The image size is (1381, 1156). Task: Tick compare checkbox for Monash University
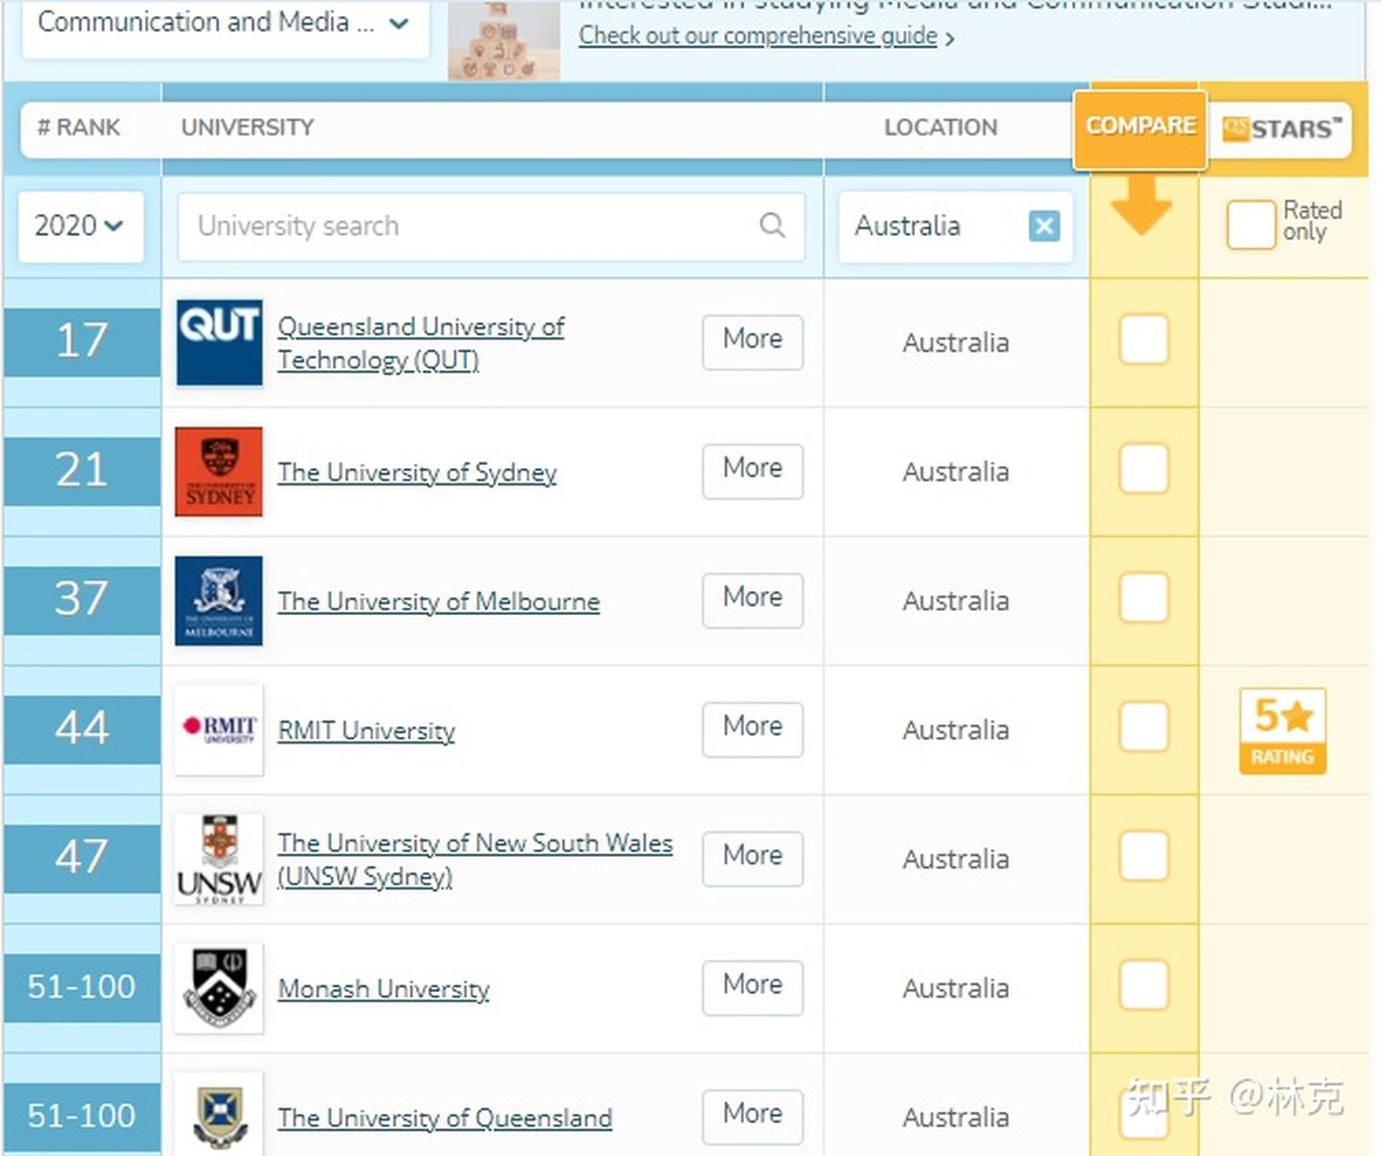pos(1144,984)
